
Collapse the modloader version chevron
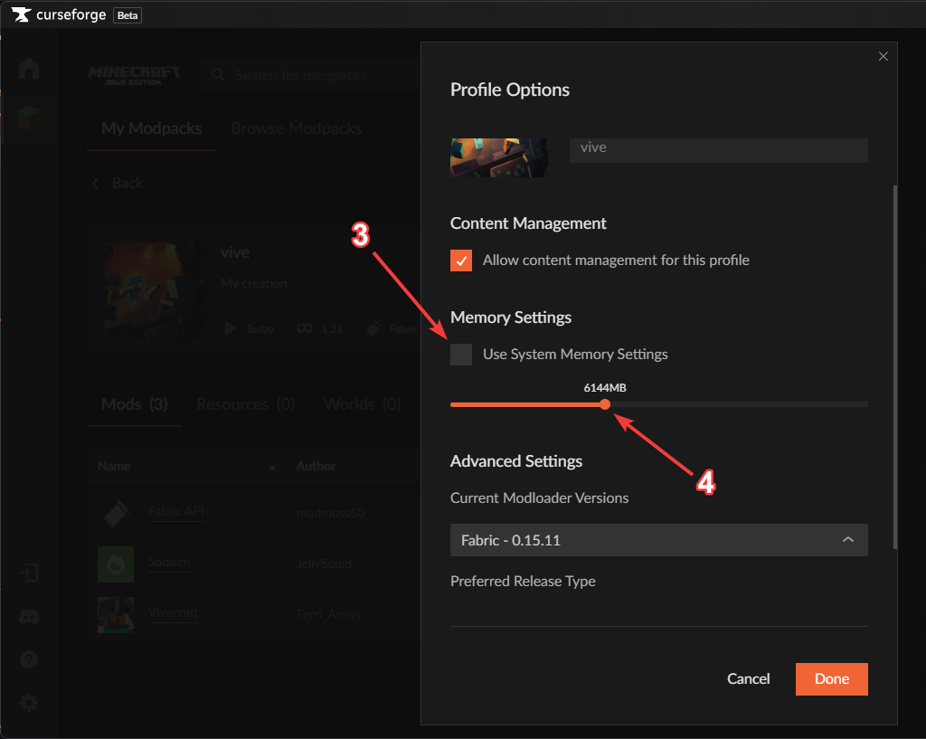point(848,539)
